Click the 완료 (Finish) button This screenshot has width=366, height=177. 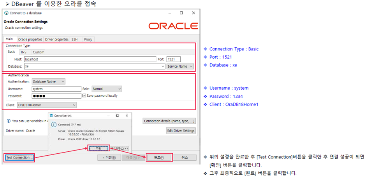click(x=159, y=158)
